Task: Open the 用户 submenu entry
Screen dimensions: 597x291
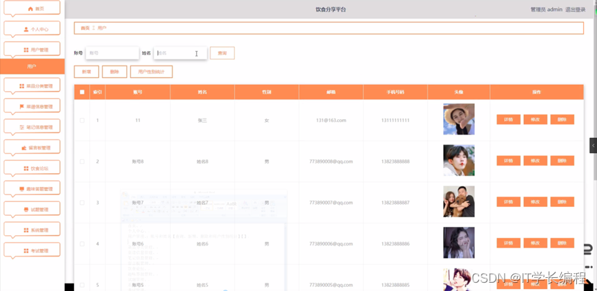Action: coord(32,67)
